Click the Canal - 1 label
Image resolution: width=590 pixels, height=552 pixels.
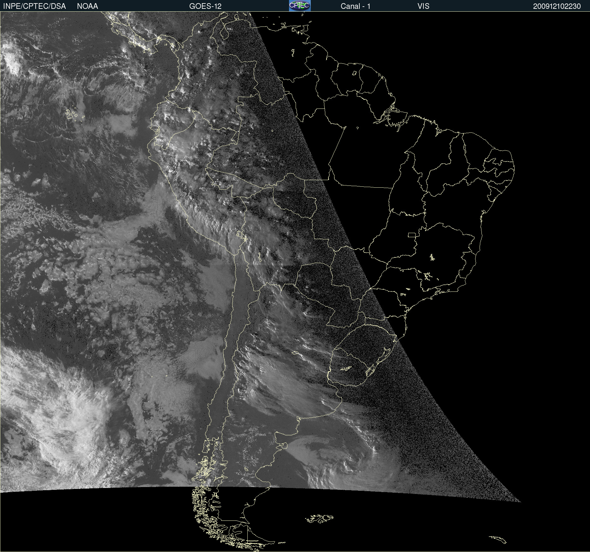click(x=355, y=6)
